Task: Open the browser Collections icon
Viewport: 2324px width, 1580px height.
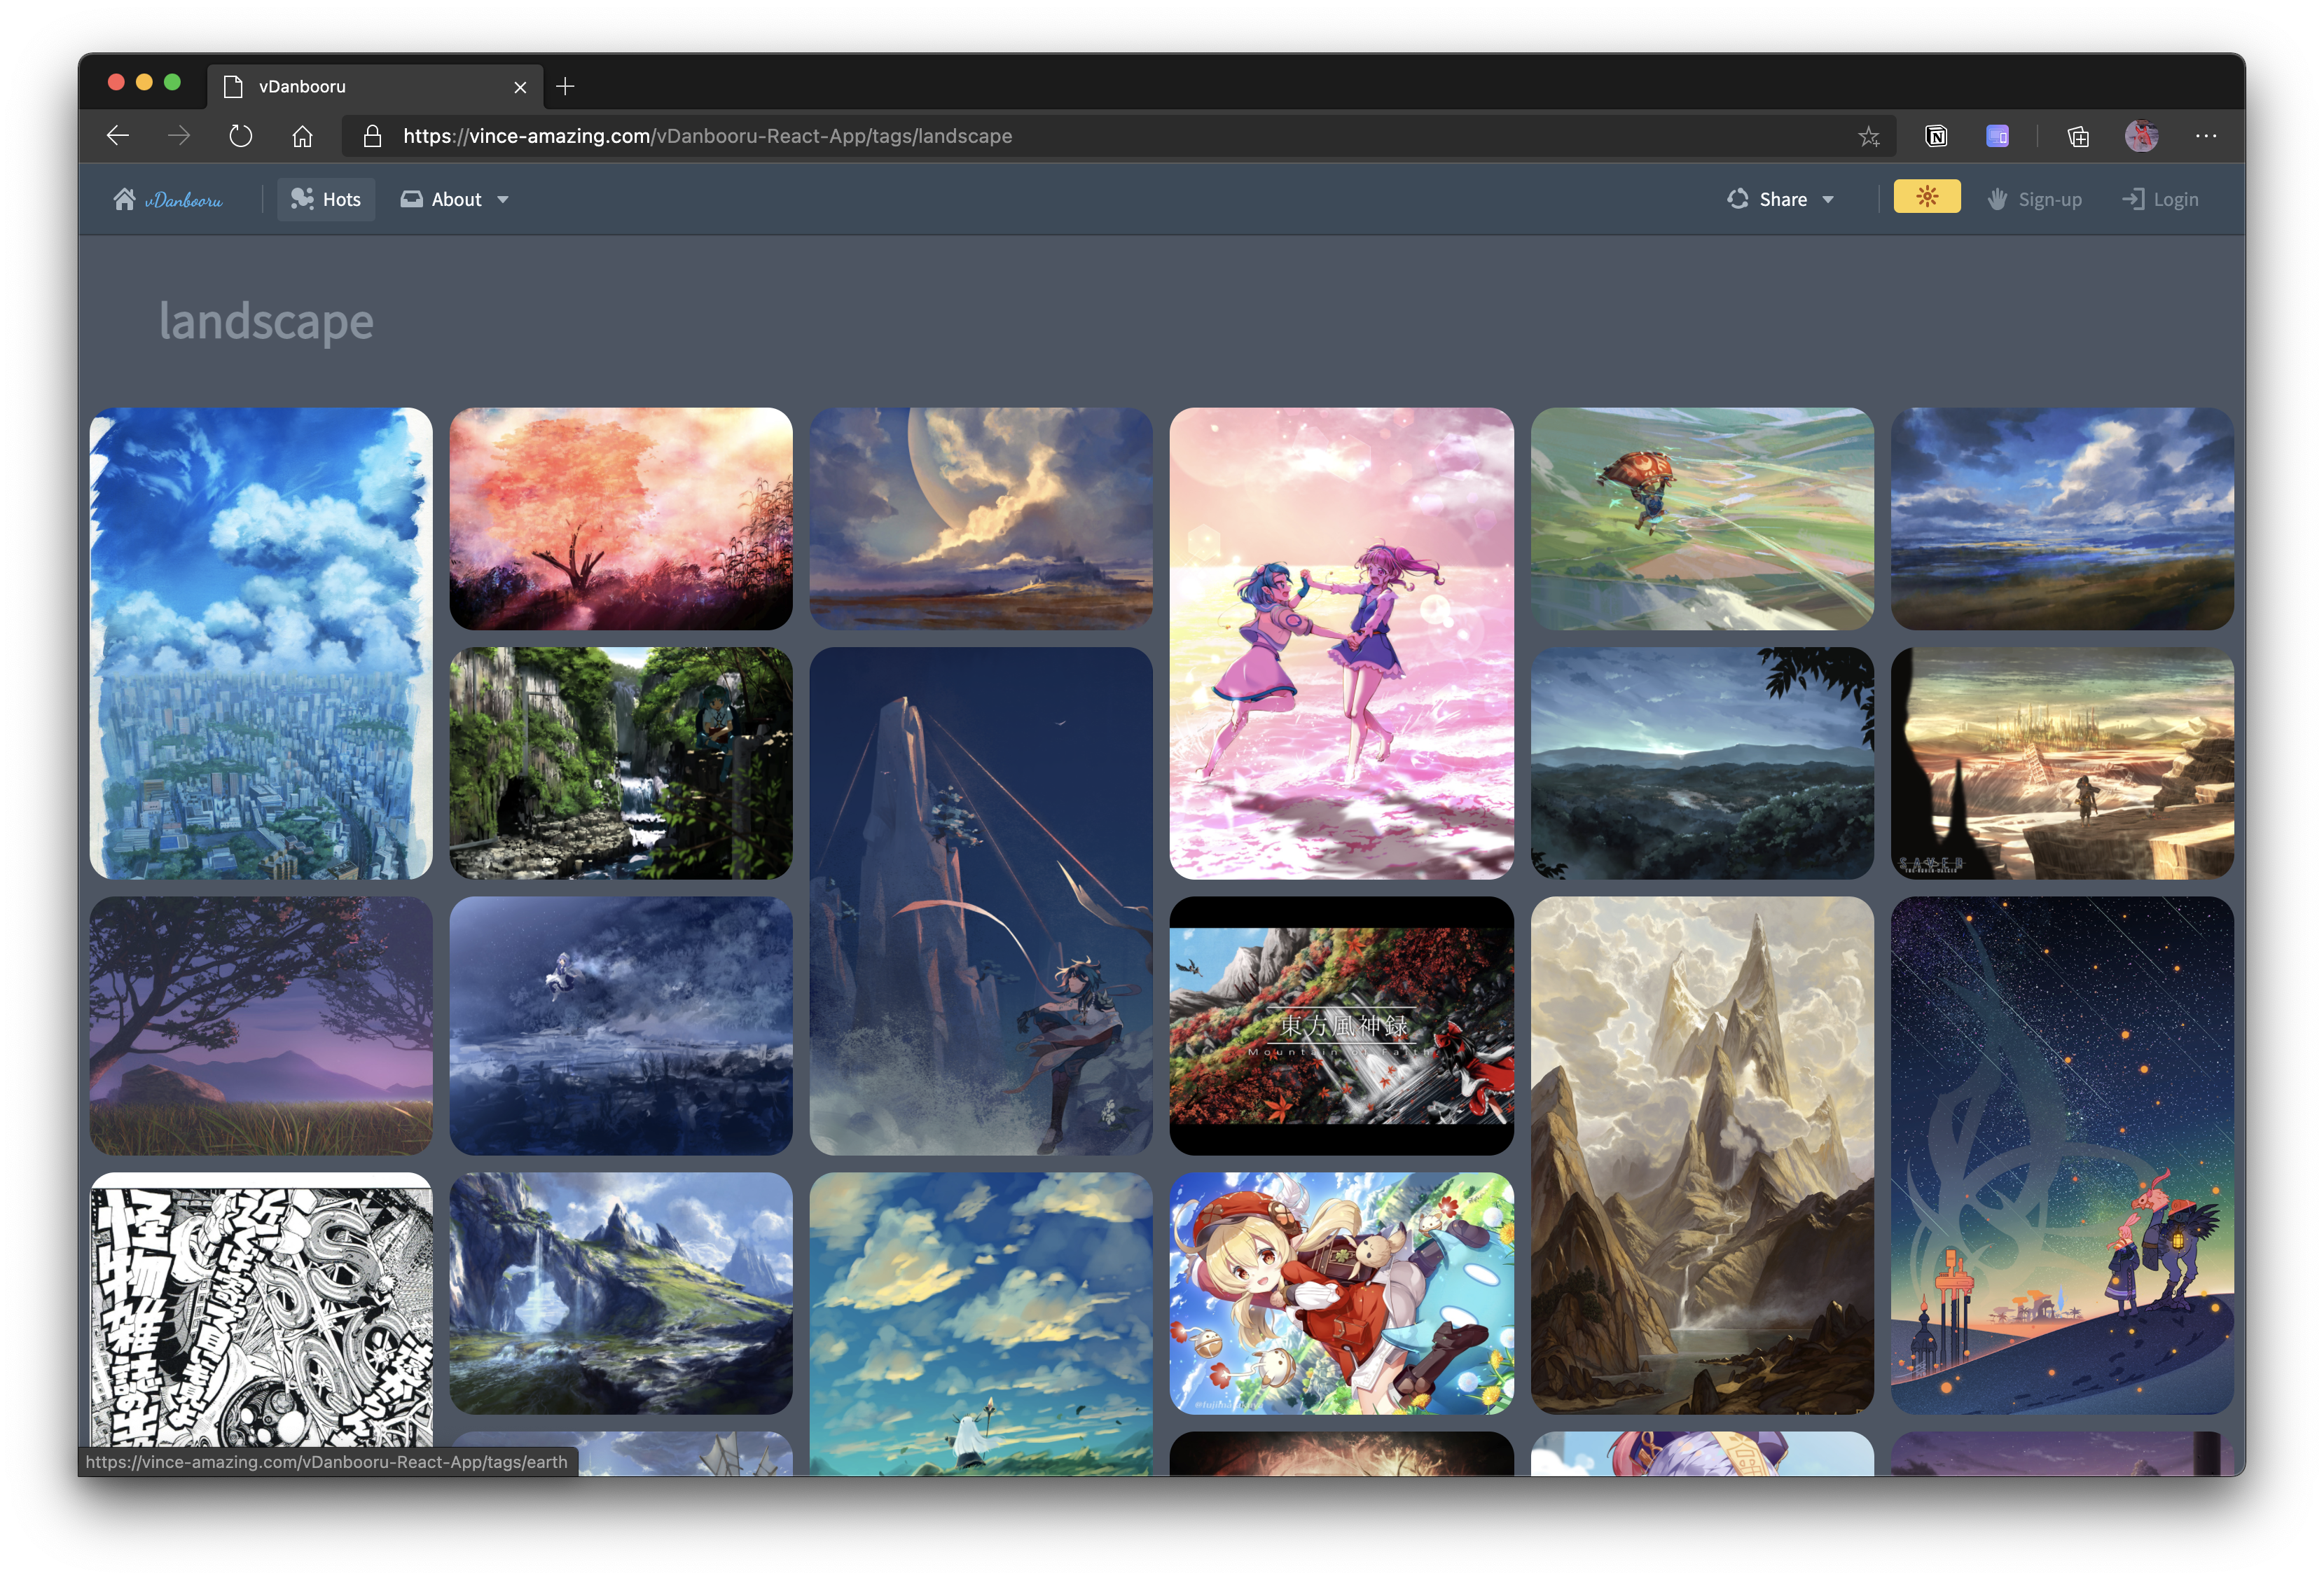Action: [2078, 136]
